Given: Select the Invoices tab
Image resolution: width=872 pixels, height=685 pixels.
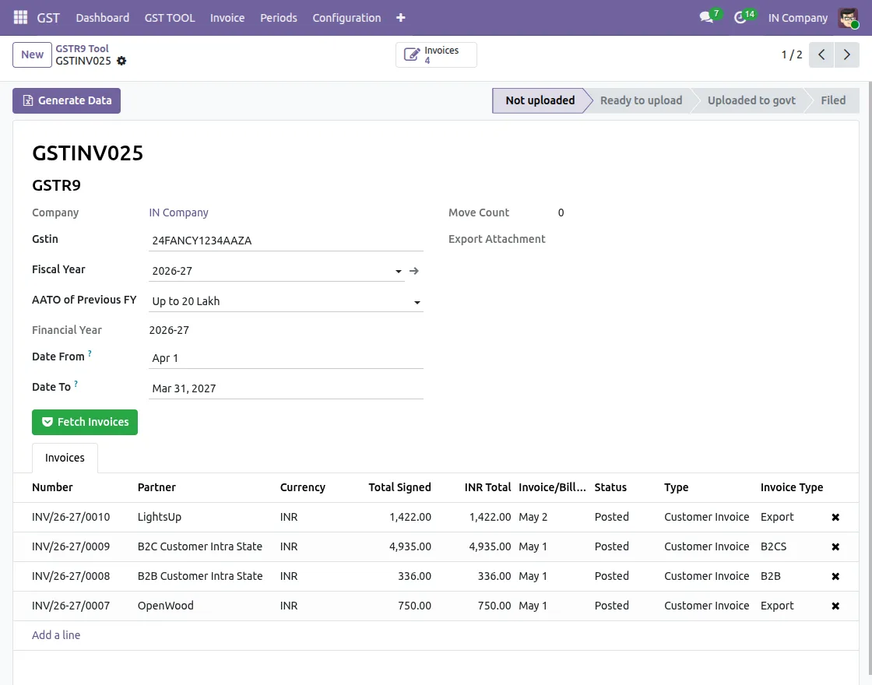Looking at the screenshot, I should (65, 458).
